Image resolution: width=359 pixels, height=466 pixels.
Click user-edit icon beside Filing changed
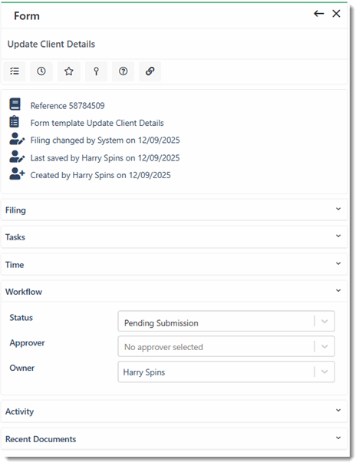tap(17, 139)
